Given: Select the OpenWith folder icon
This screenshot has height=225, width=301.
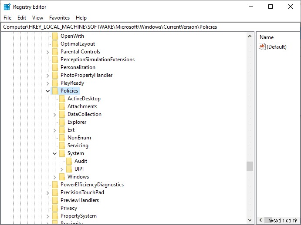Looking at the screenshot, I should (55, 36).
